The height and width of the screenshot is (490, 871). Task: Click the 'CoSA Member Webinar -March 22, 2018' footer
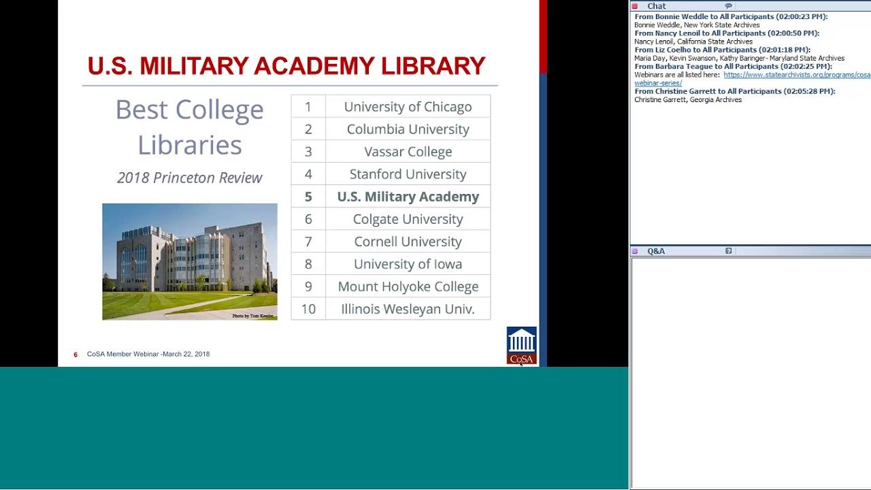[x=148, y=354]
